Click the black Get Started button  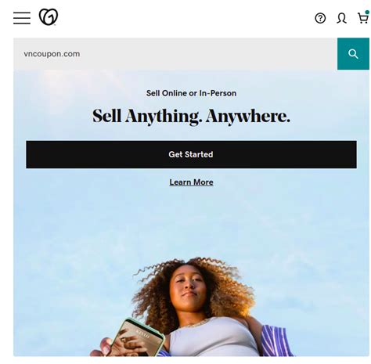191,154
